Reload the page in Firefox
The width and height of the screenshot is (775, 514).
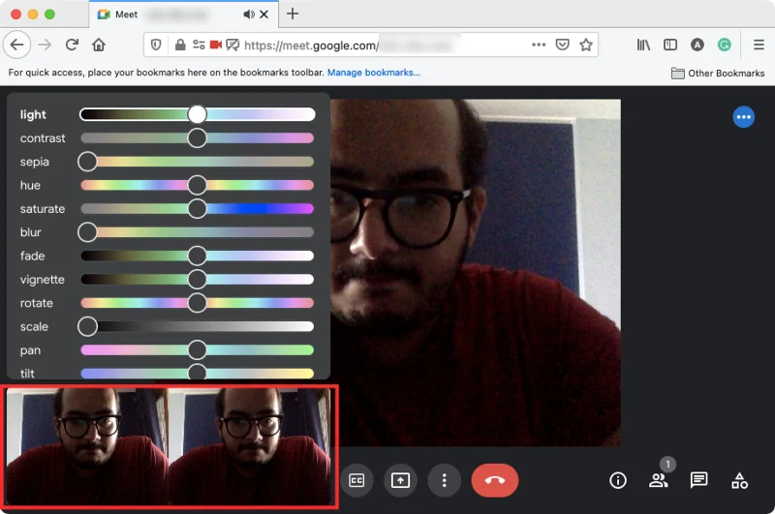pyautogui.click(x=72, y=45)
